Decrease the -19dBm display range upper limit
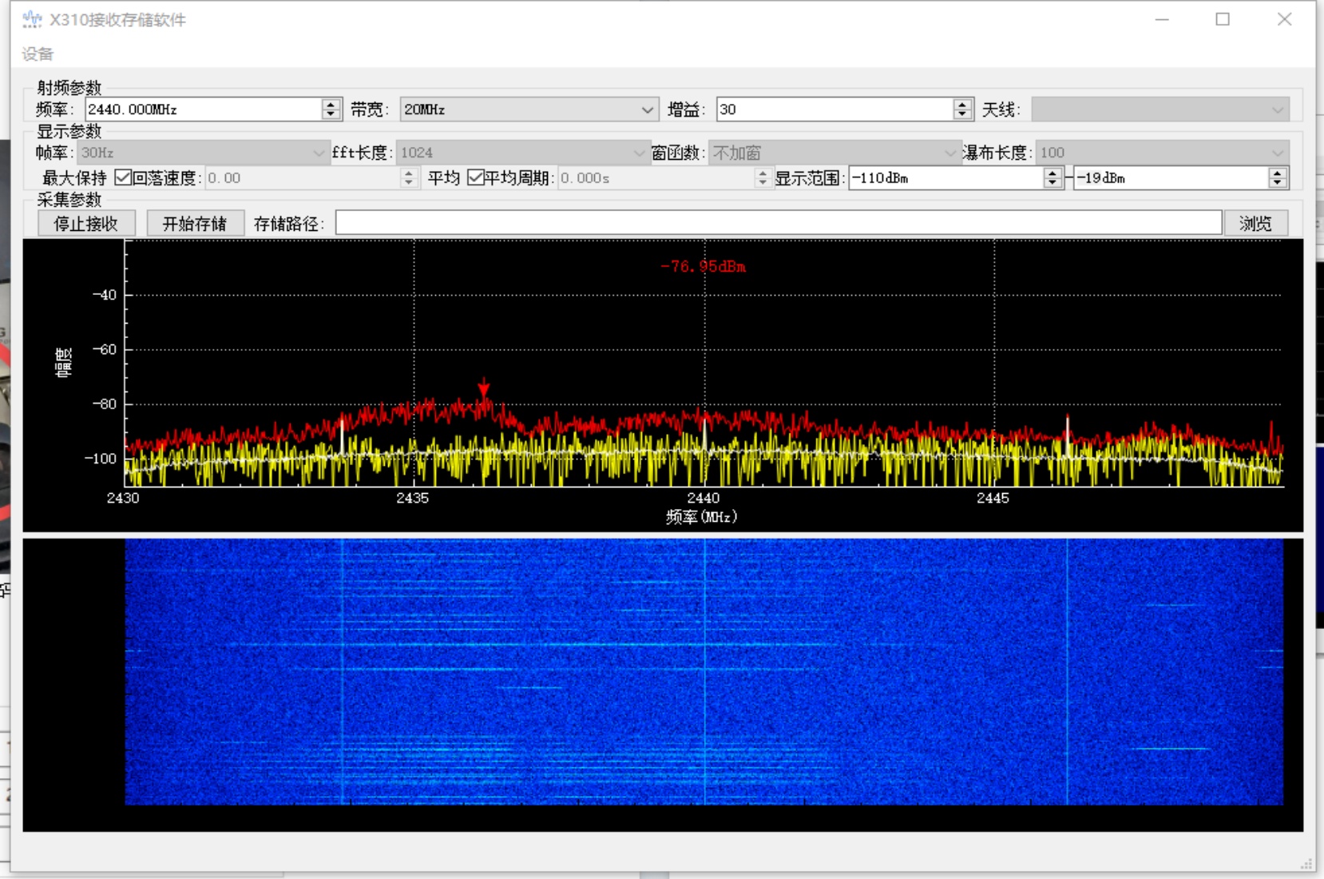Viewport: 1324px width, 879px height. [1278, 183]
